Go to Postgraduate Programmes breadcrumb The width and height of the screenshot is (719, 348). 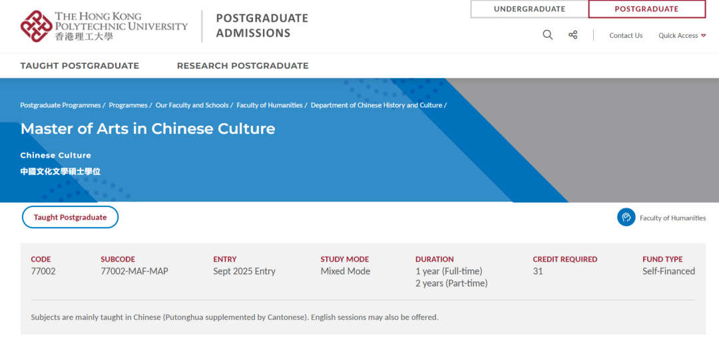click(x=60, y=105)
